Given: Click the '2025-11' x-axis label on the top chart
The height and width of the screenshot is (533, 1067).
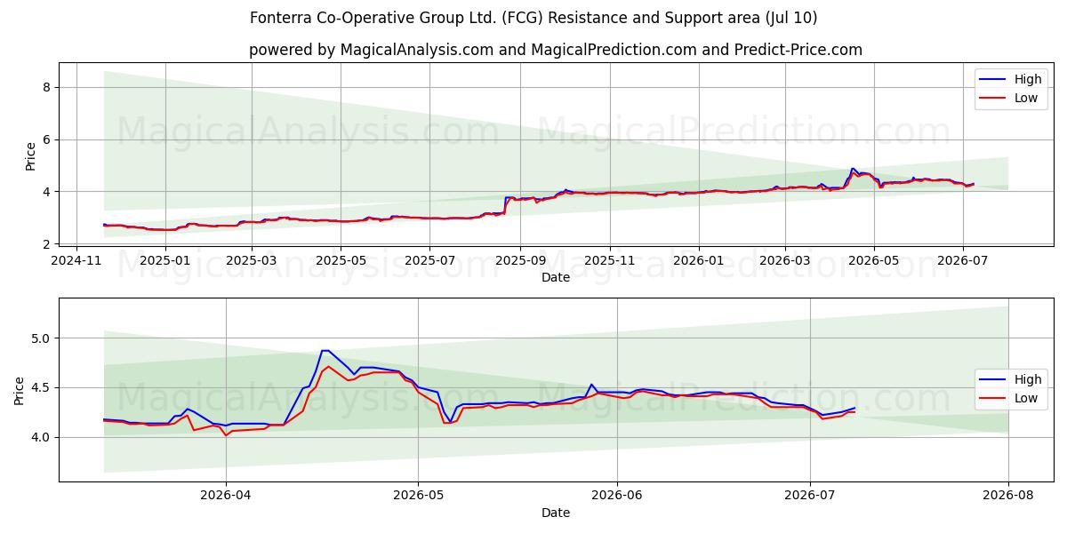Looking at the screenshot, I should [610, 260].
